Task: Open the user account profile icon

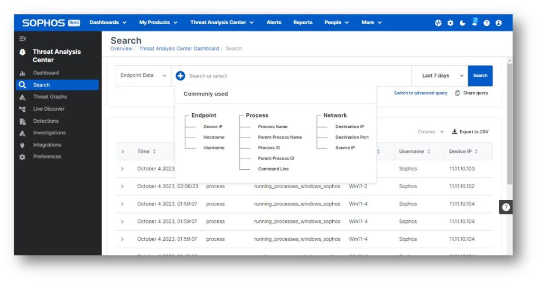Action: [498, 23]
